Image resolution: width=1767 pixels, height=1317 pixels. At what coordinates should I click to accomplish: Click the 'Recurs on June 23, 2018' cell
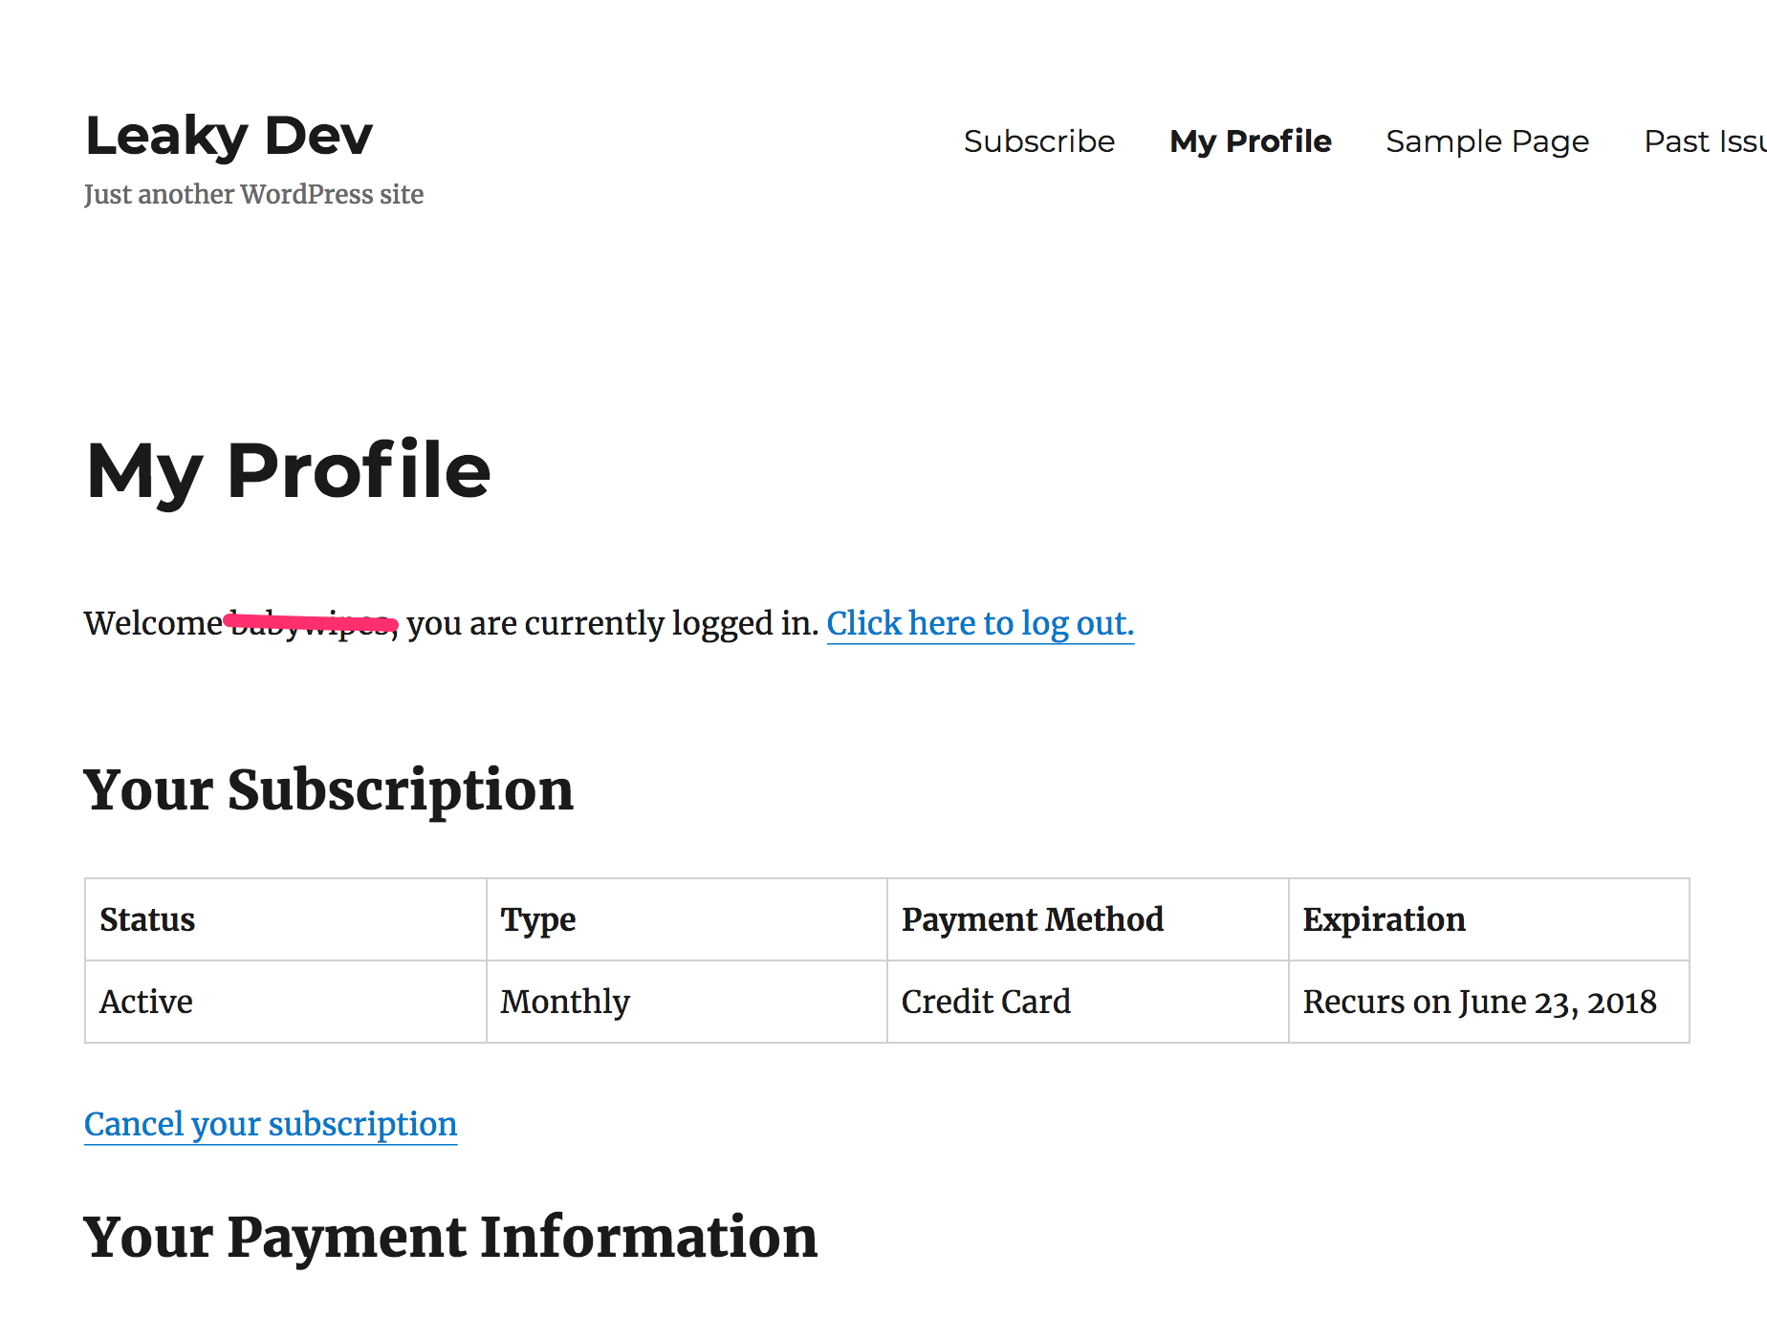(x=1479, y=1002)
